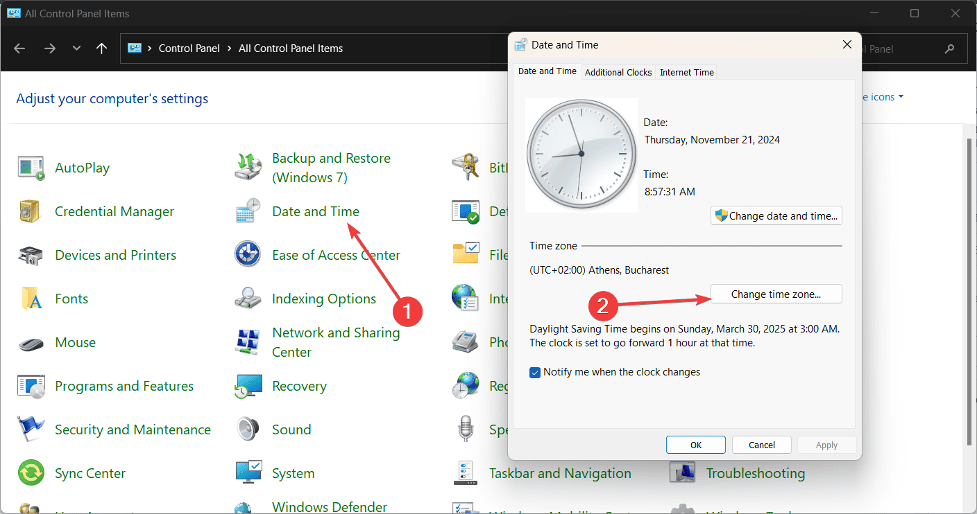
Task: Open the Security and Maintenance link
Action: [x=133, y=429]
